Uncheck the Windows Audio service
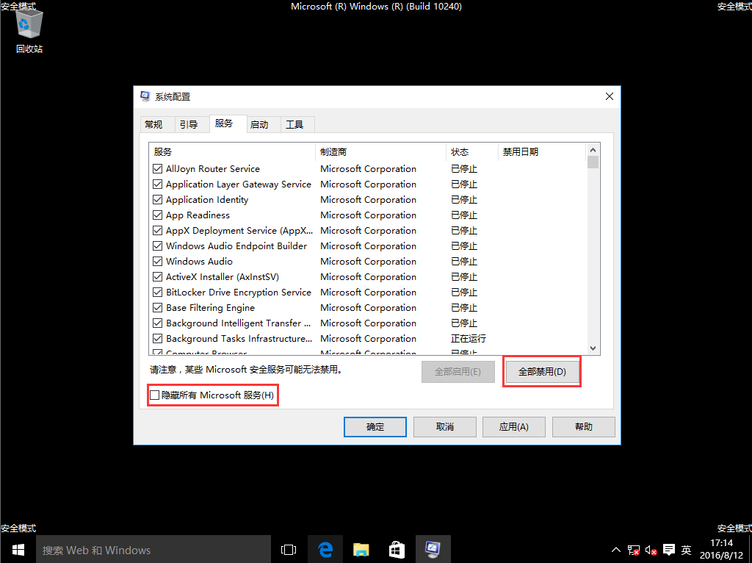Image resolution: width=752 pixels, height=563 pixels. click(x=157, y=262)
